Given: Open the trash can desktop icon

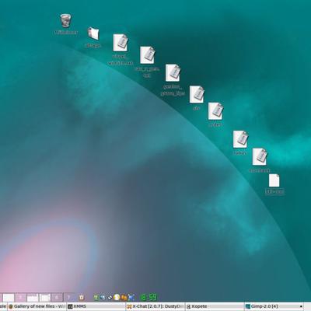Looking at the screenshot, I should [x=65, y=21].
